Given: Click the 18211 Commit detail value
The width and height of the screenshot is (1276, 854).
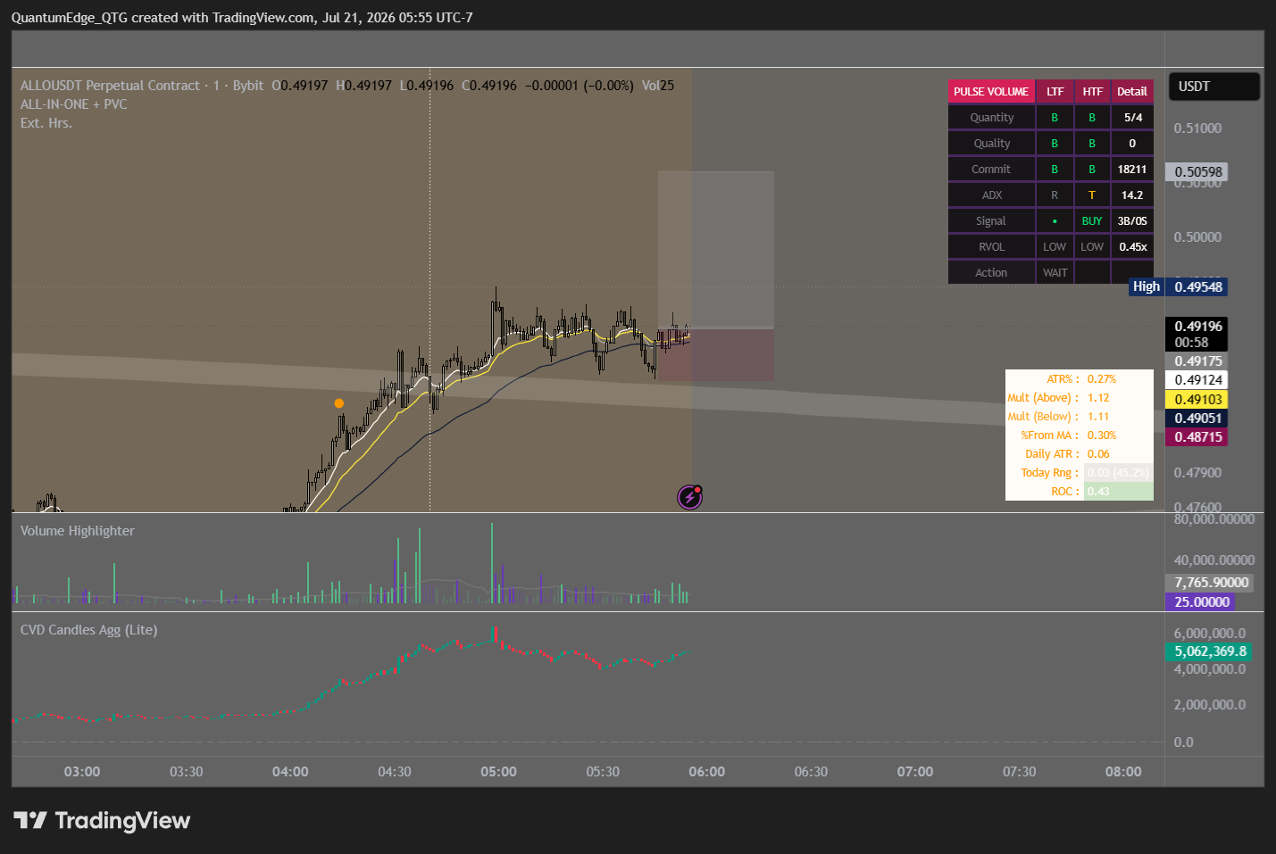Looking at the screenshot, I should click(1132, 170).
